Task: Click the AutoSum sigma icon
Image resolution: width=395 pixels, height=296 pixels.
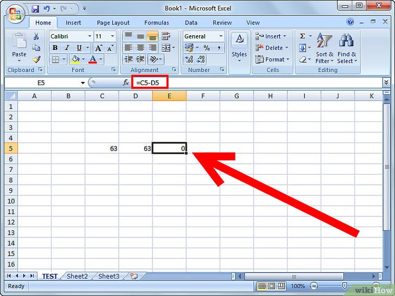Action: click(302, 36)
